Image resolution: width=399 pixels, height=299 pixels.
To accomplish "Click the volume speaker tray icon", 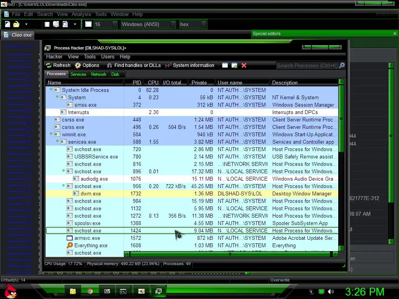I will click(331, 292).
